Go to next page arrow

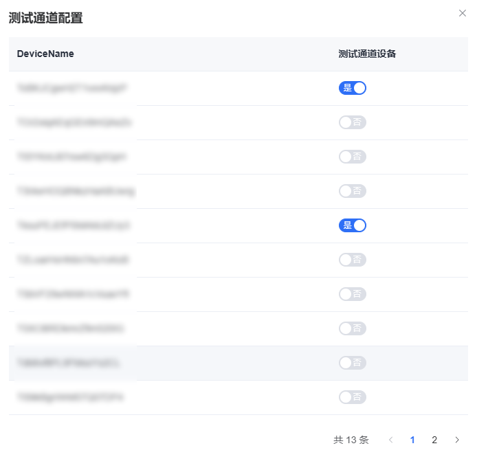pos(457,440)
